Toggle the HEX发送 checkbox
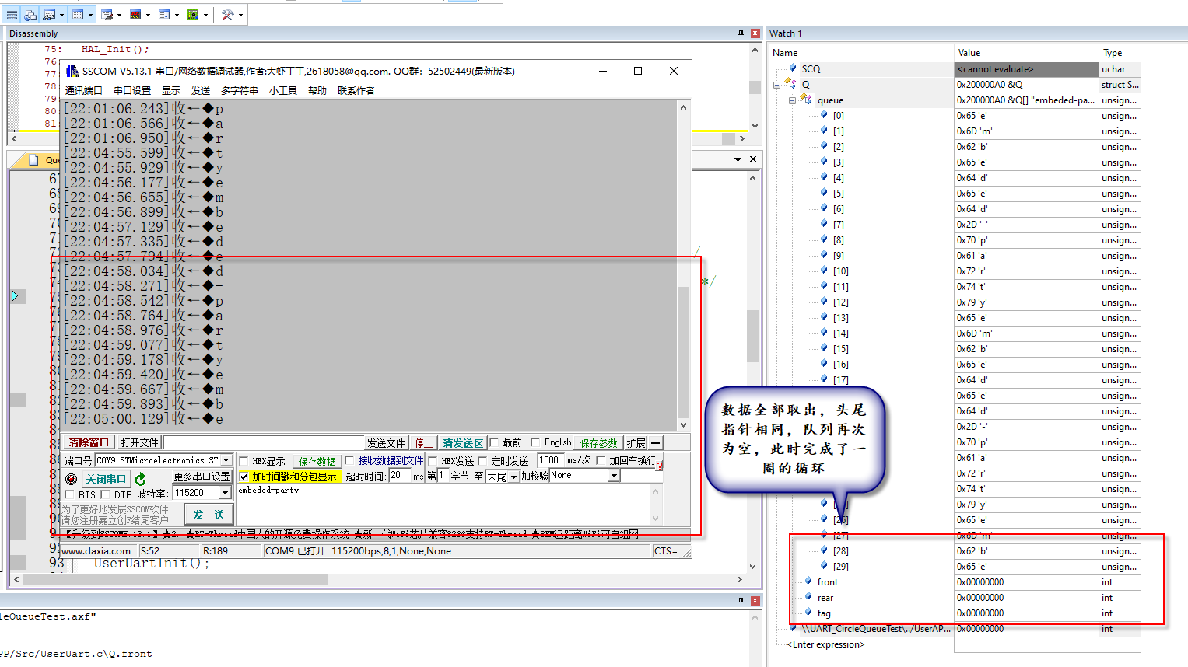This screenshot has height=667, width=1188. (433, 461)
